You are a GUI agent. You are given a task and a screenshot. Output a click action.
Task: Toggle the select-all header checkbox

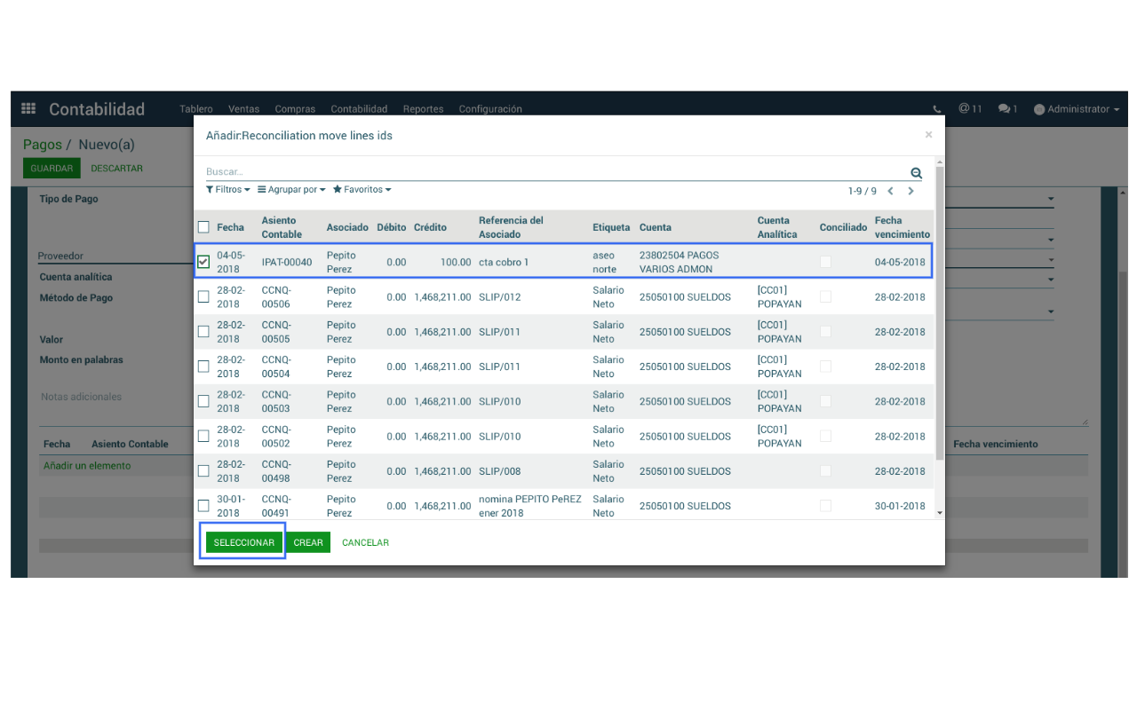click(x=203, y=227)
